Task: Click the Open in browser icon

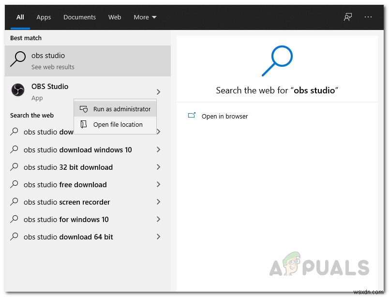Action: (x=192, y=116)
